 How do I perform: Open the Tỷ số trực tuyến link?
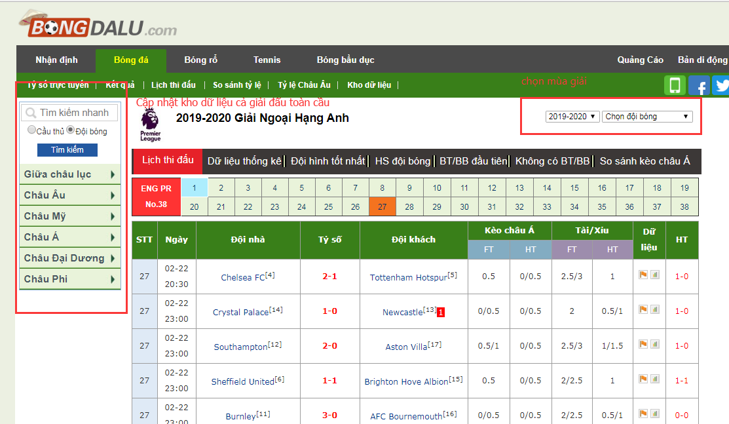pos(58,85)
